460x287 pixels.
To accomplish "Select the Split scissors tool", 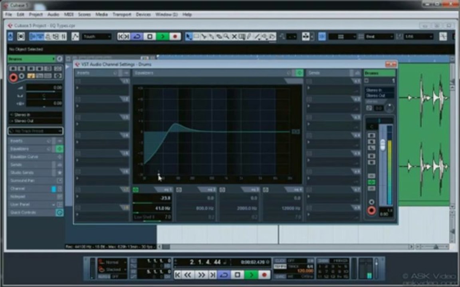I will click(204, 36).
